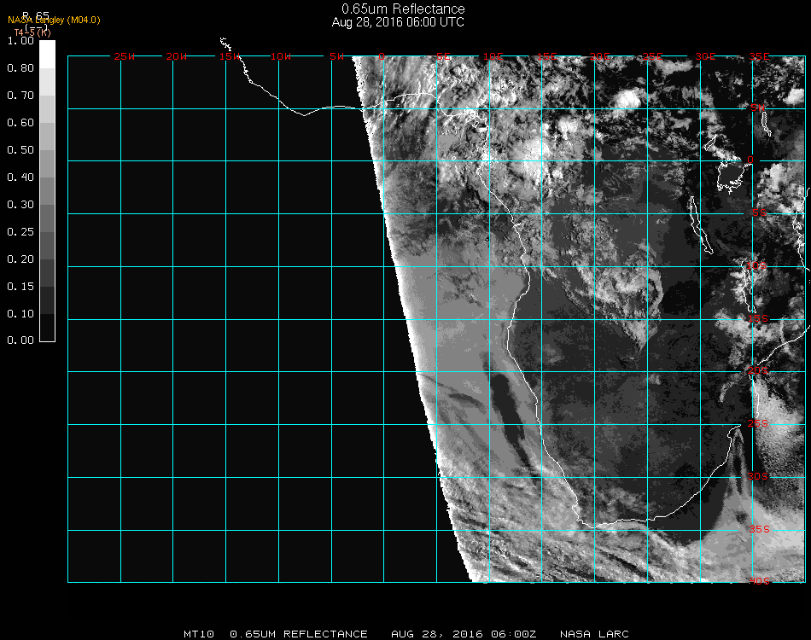This screenshot has height=640, width=811.
Task: Click the 5N latitude label
Action: [x=758, y=108]
